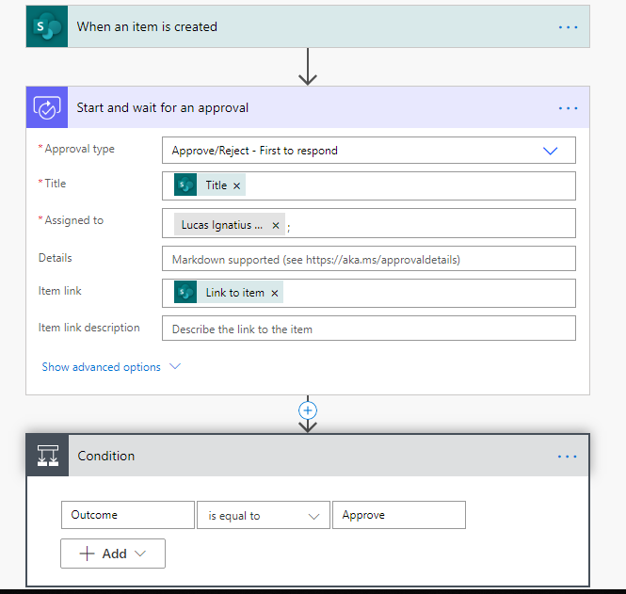
Task: Click the Outcome value field
Action: [x=128, y=515]
